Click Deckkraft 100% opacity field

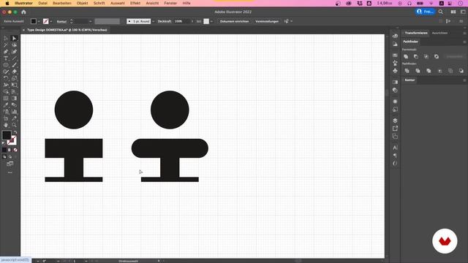(x=182, y=21)
